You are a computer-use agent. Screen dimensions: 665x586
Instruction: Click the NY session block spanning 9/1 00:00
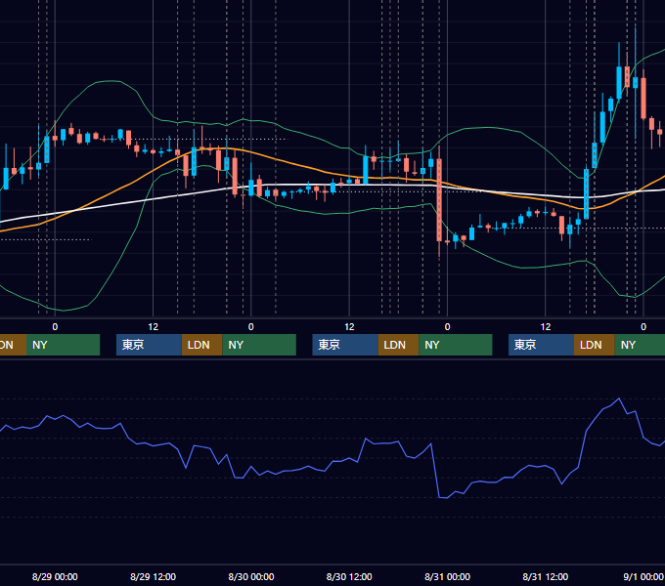click(x=640, y=345)
